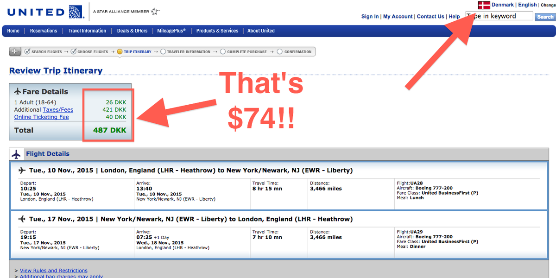Click the Choose Flights step label
Viewport: 556px width, 278px height.
tap(93, 52)
